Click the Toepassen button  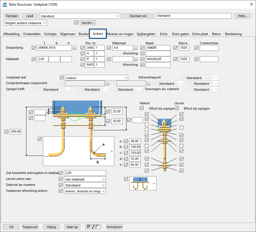coord(30,227)
